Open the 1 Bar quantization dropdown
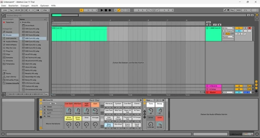 coord(46,10)
